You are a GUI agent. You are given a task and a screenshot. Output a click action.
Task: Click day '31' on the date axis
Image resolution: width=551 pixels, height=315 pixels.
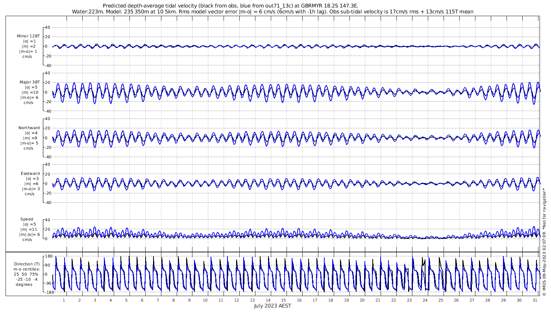pos(535,300)
